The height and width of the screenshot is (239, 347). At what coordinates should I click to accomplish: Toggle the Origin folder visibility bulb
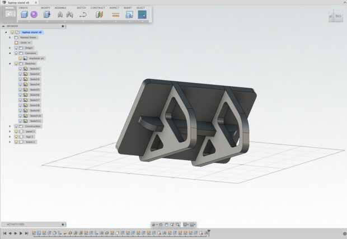click(16, 48)
